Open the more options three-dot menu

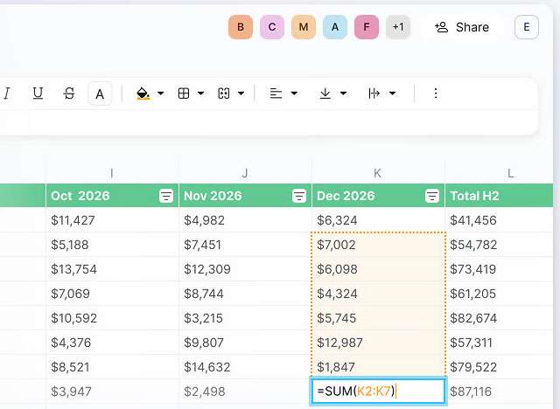pyautogui.click(x=436, y=94)
